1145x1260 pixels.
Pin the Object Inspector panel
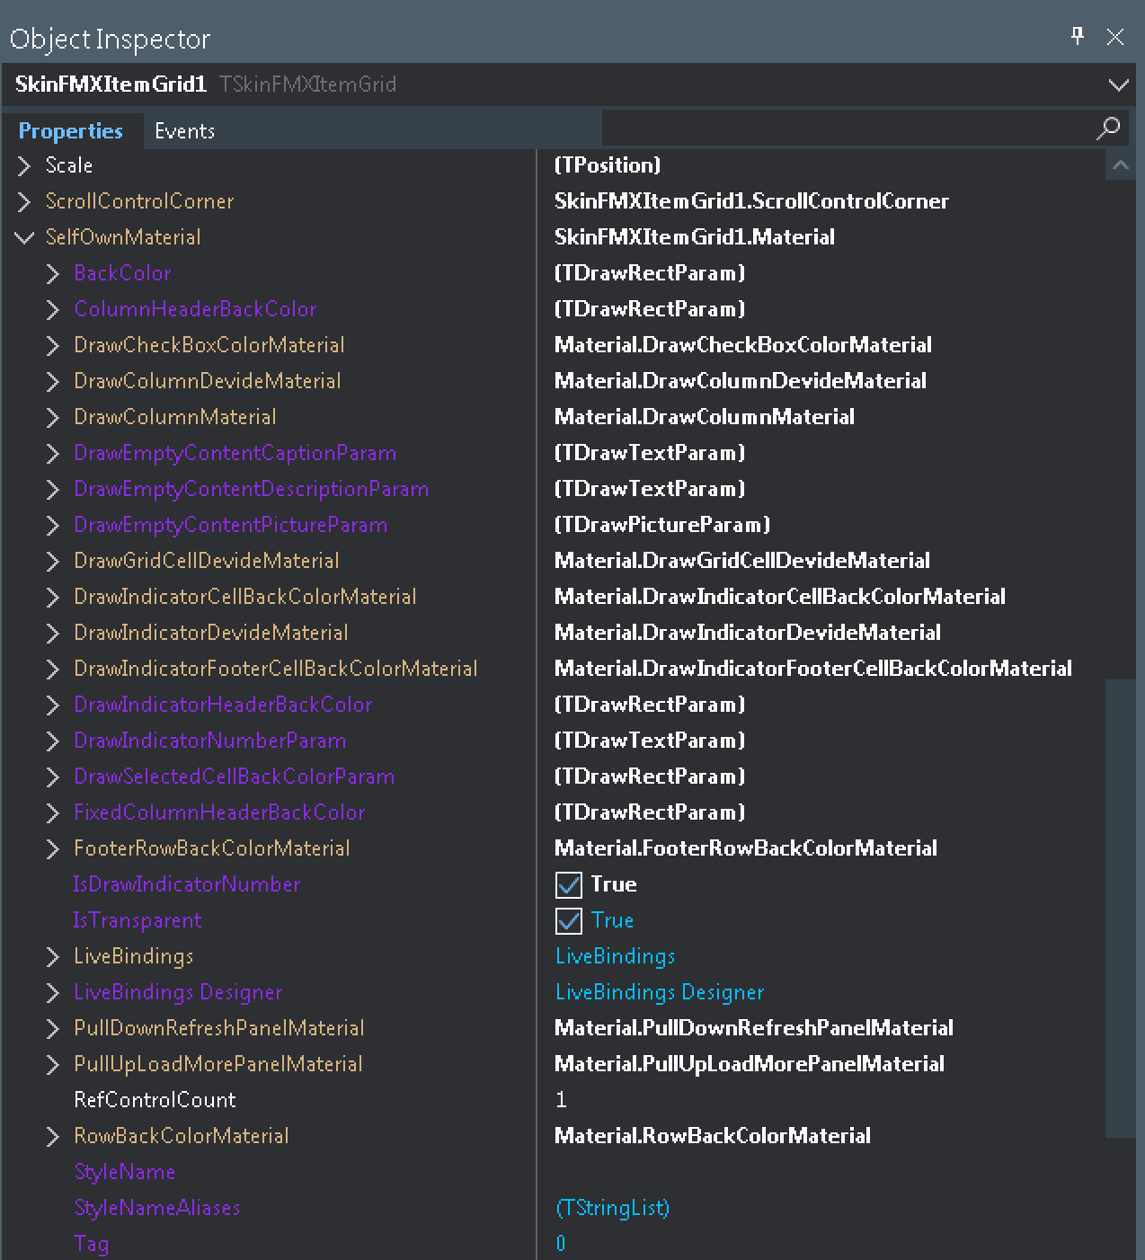pyautogui.click(x=1078, y=36)
